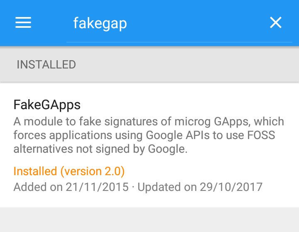Tap the white space right of FakeGApps title

click(x=187, y=104)
